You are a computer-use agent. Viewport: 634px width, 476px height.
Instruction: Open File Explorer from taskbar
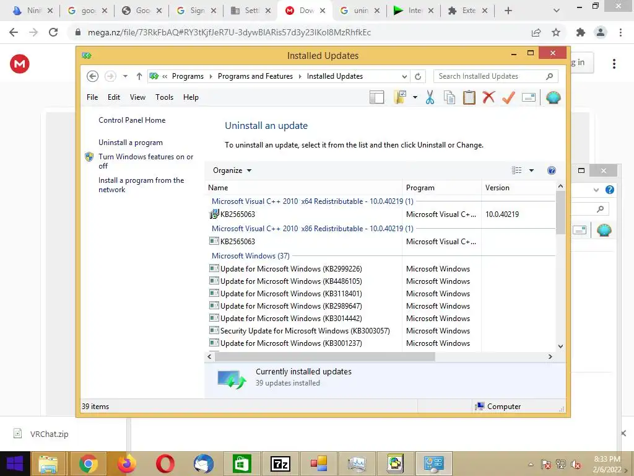pyautogui.click(x=48, y=464)
